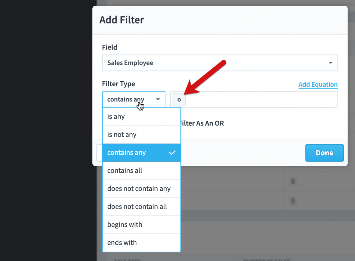The image size is (355, 261).
Task: Expand the Filter Type dropdown
Action: click(133, 99)
